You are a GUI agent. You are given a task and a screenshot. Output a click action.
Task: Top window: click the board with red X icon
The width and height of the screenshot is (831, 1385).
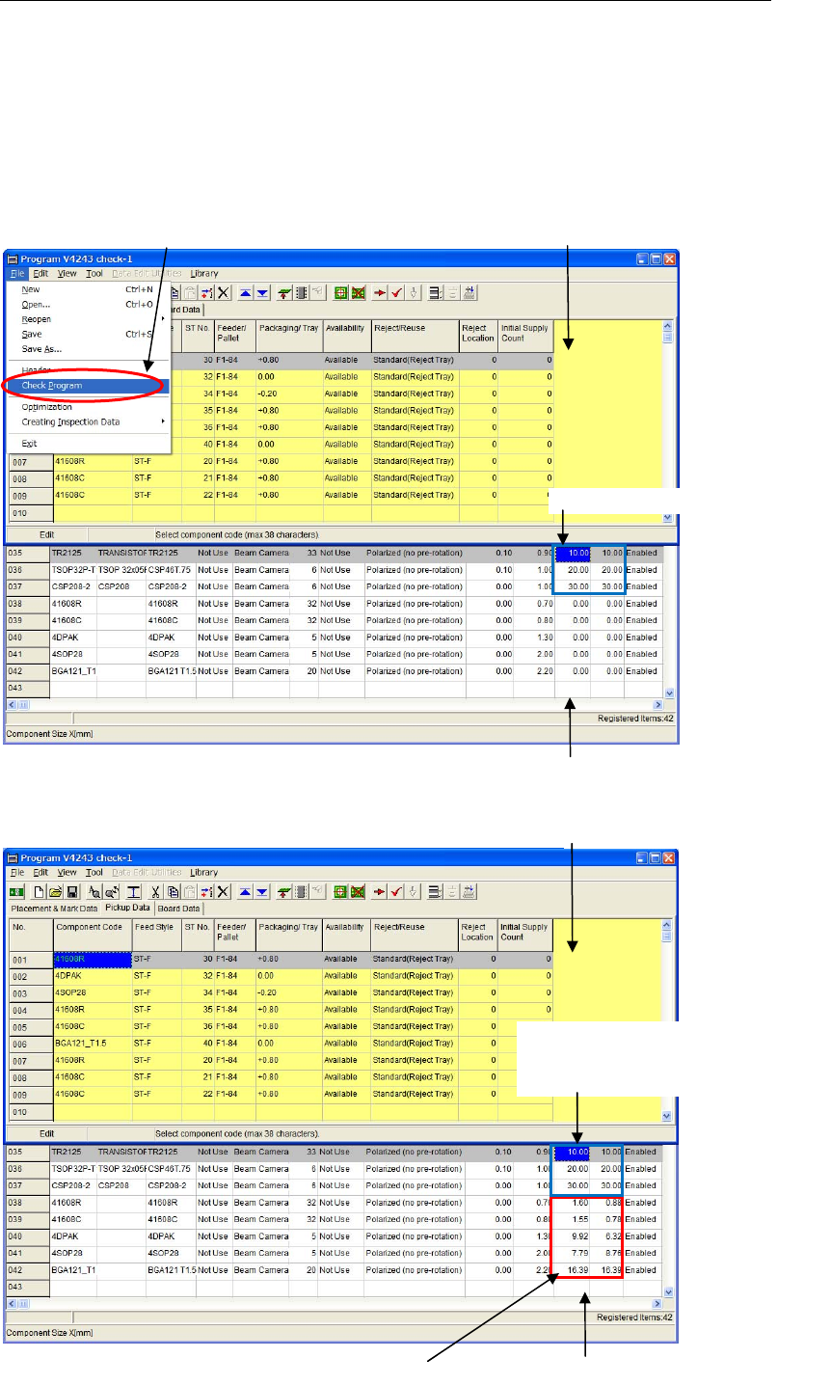tap(357, 293)
